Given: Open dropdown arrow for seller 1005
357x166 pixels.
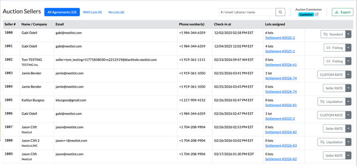Looking at the screenshot, I should [349, 101].
